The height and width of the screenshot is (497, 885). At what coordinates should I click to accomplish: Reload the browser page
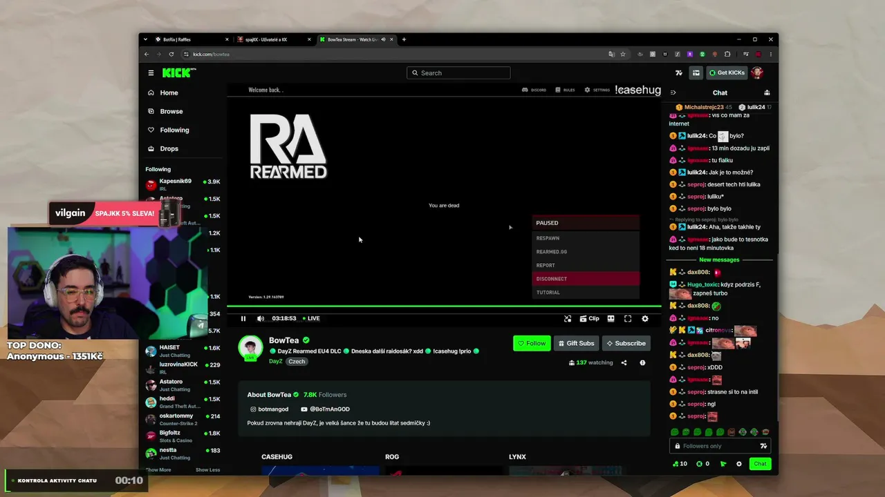pos(171,54)
